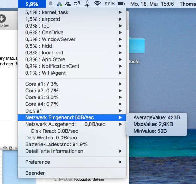Click Batterie-Ladestand: 91,9% entry

72,145
